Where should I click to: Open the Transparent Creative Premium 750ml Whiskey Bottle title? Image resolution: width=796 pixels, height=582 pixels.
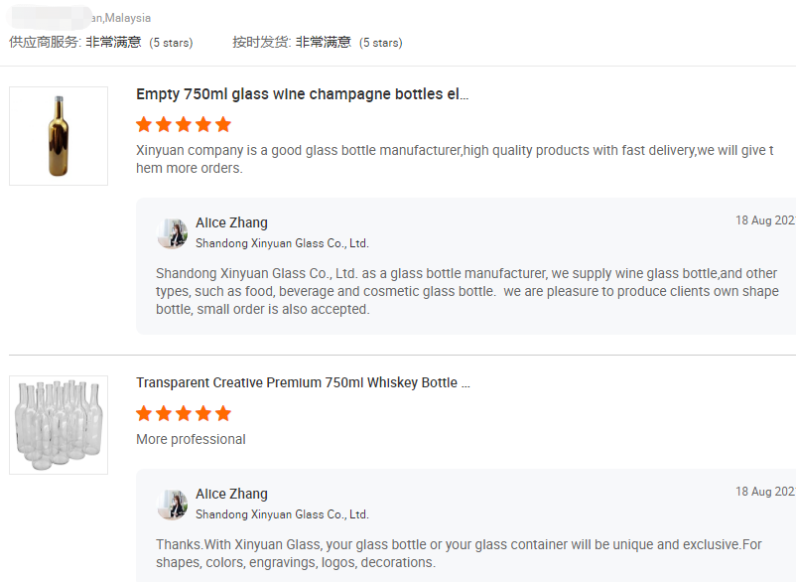pyautogui.click(x=303, y=382)
